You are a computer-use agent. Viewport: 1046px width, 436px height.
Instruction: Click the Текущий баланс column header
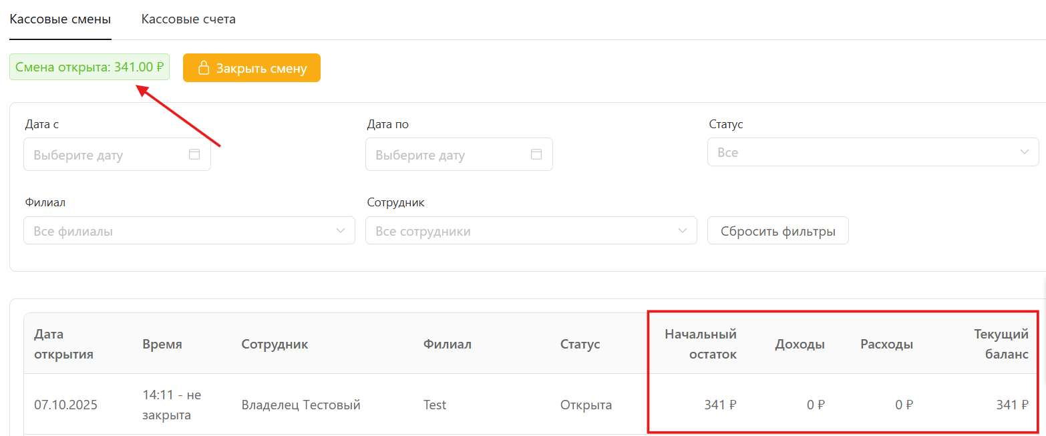pos(1001,344)
